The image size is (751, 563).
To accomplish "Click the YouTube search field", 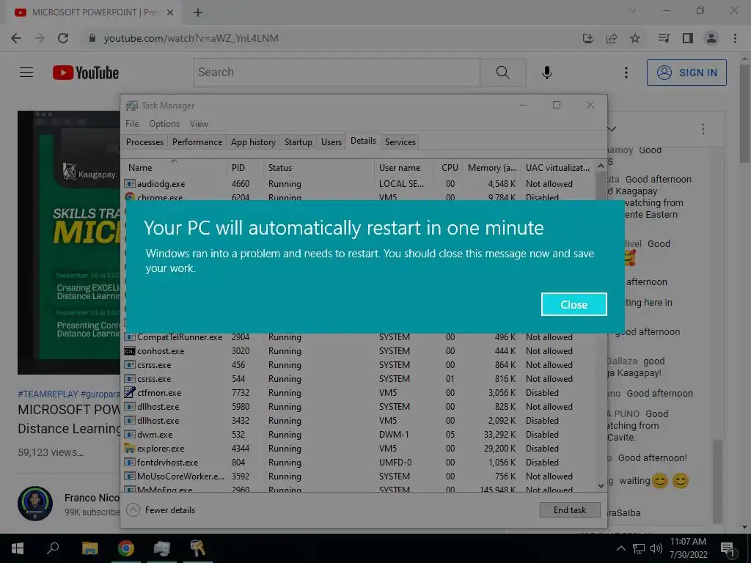I will click(x=336, y=73).
